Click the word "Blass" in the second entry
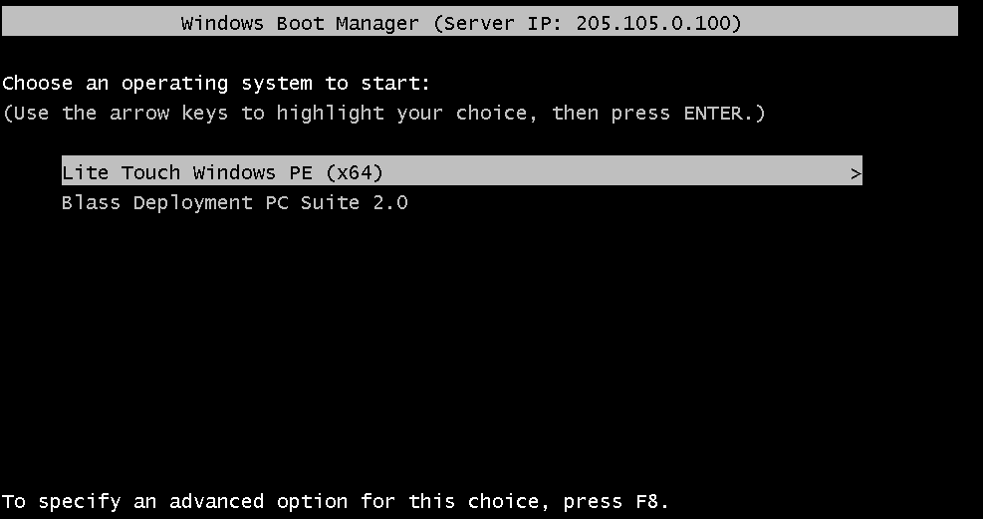The image size is (983, 519). click(x=91, y=203)
